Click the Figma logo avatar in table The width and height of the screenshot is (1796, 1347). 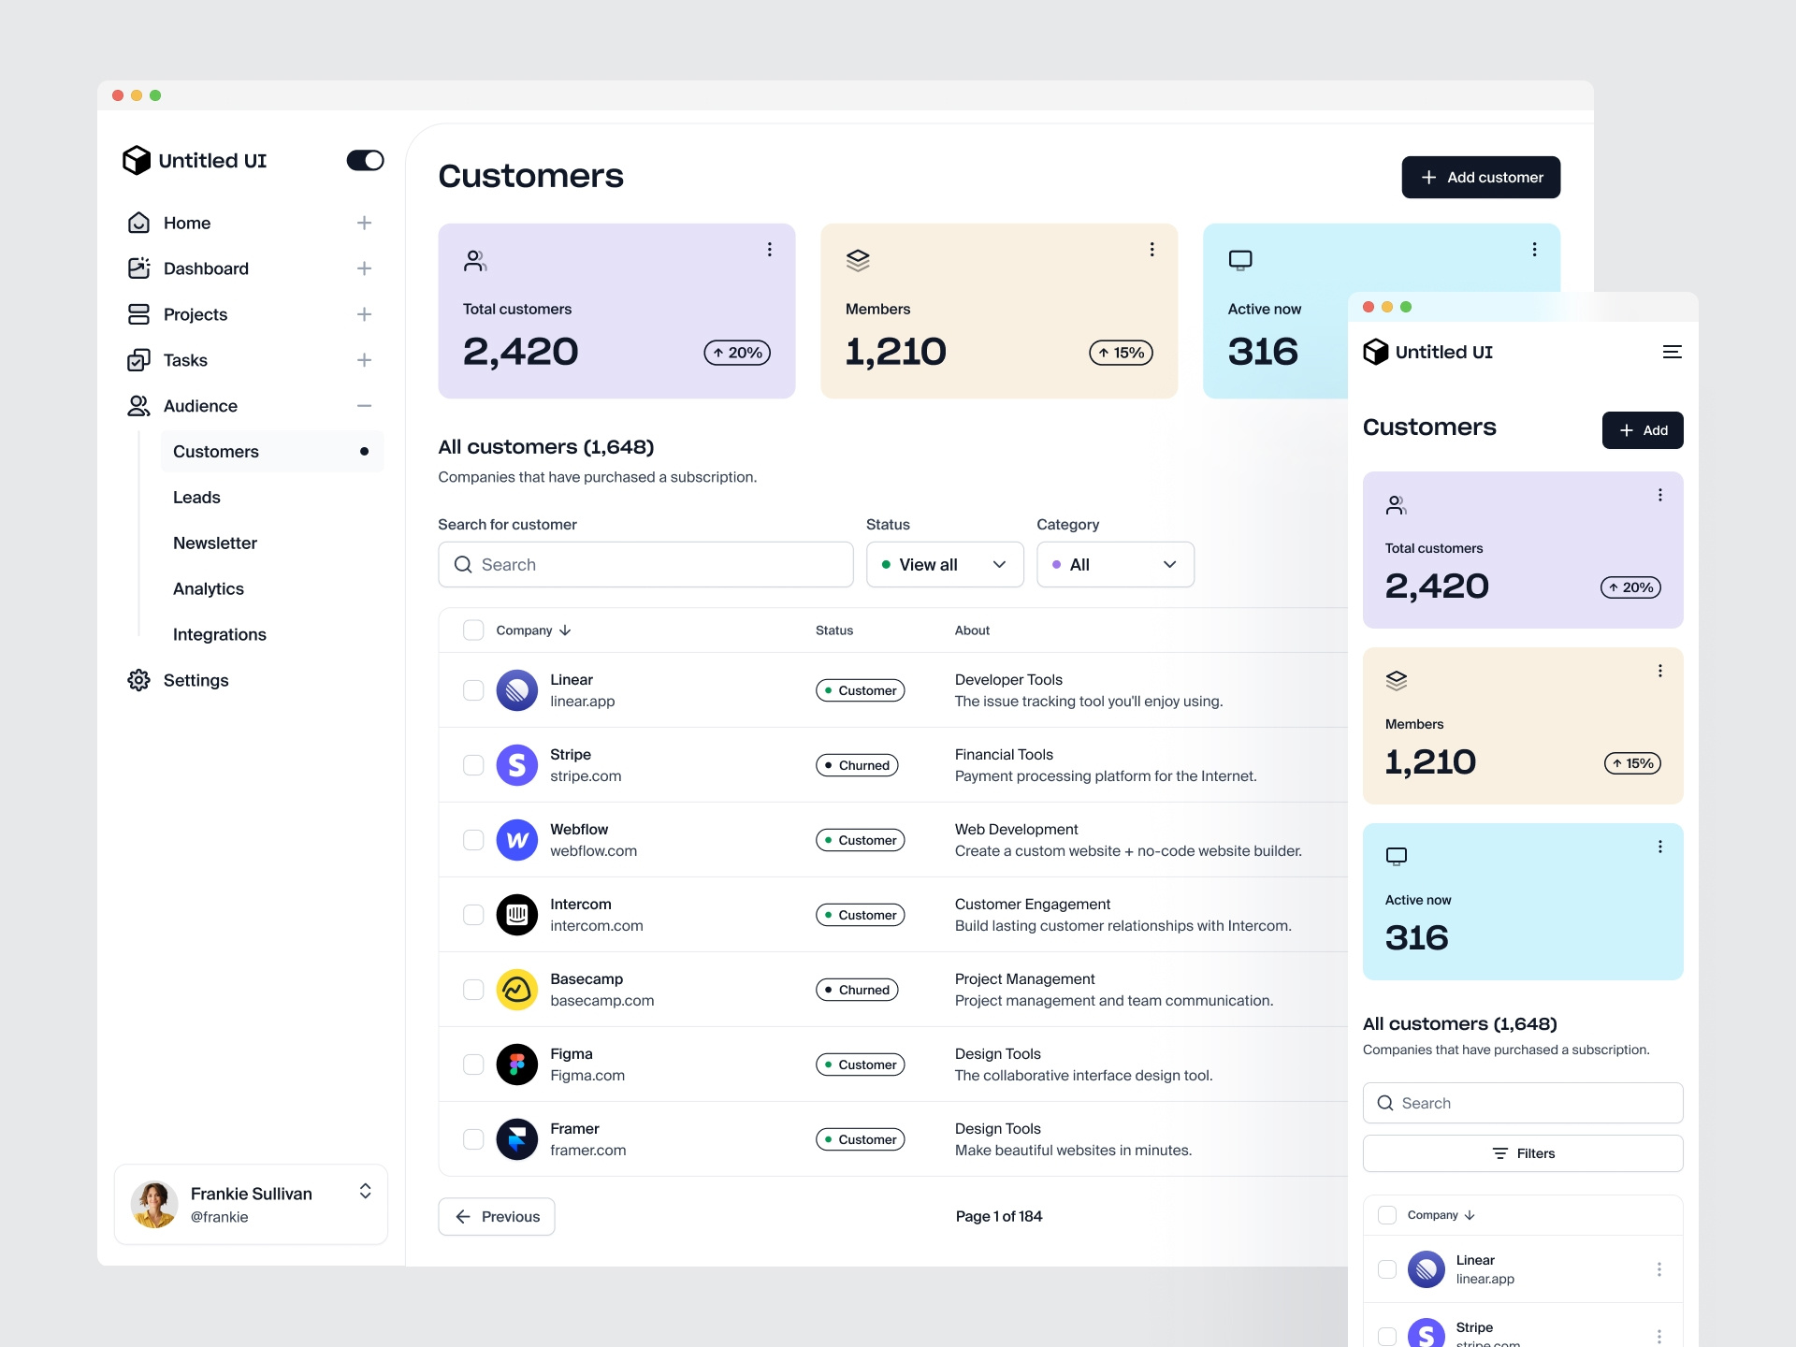tap(516, 1065)
